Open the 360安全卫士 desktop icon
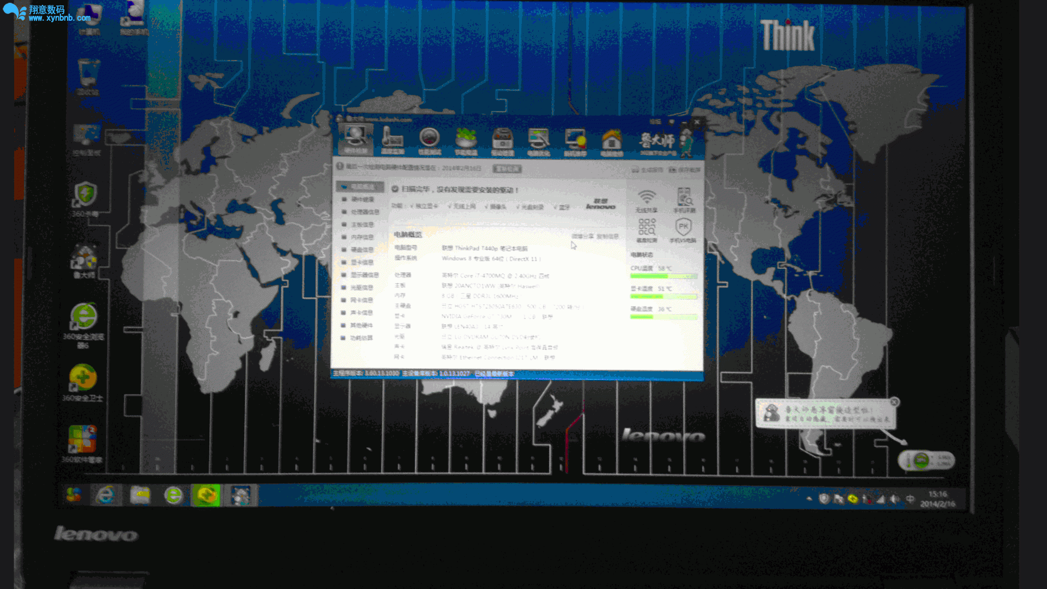1047x589 pixels. (82, 383)
